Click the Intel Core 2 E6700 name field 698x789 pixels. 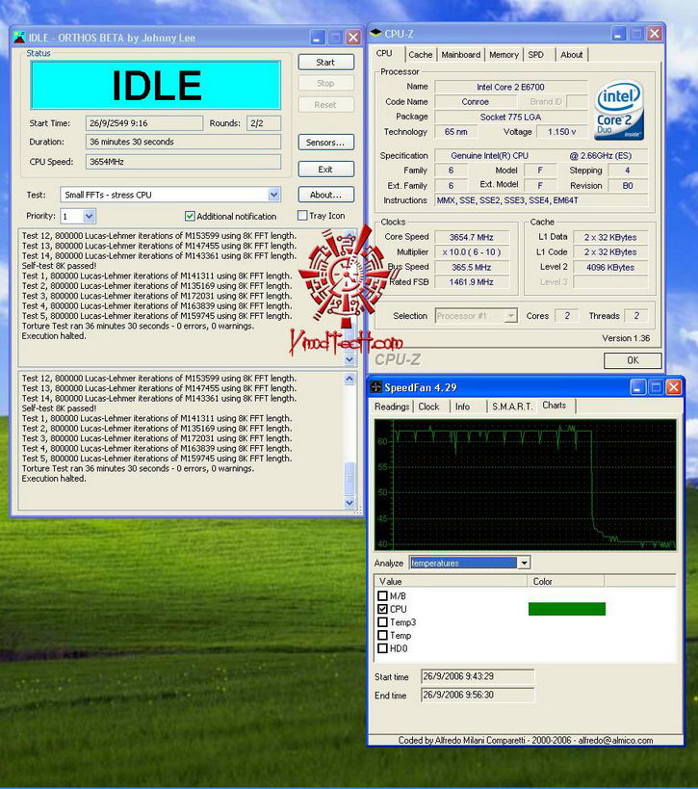click(511, 87)
